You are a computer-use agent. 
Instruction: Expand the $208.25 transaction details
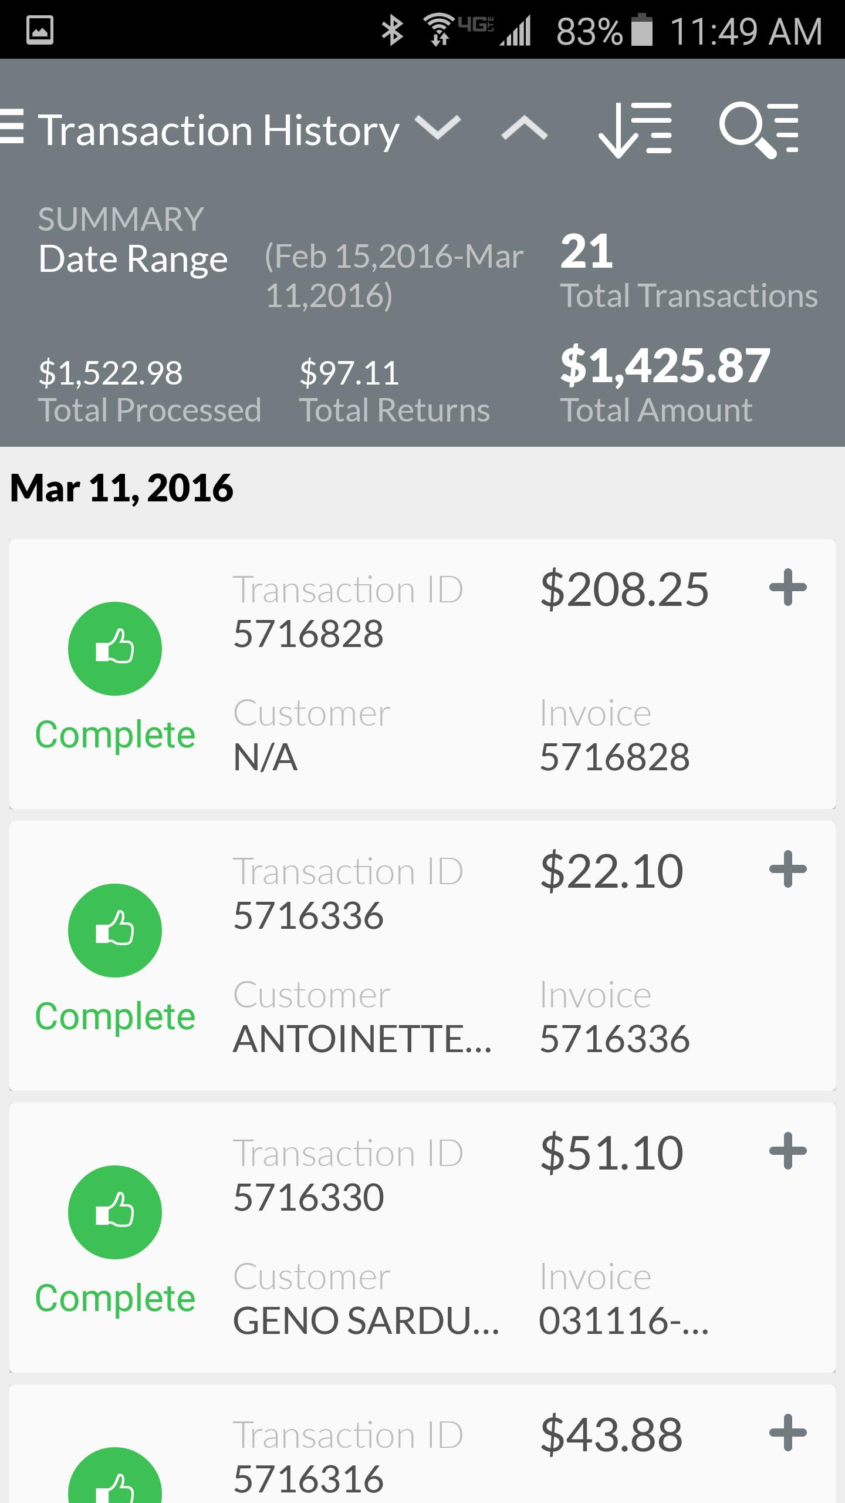(x=788, y=588)
